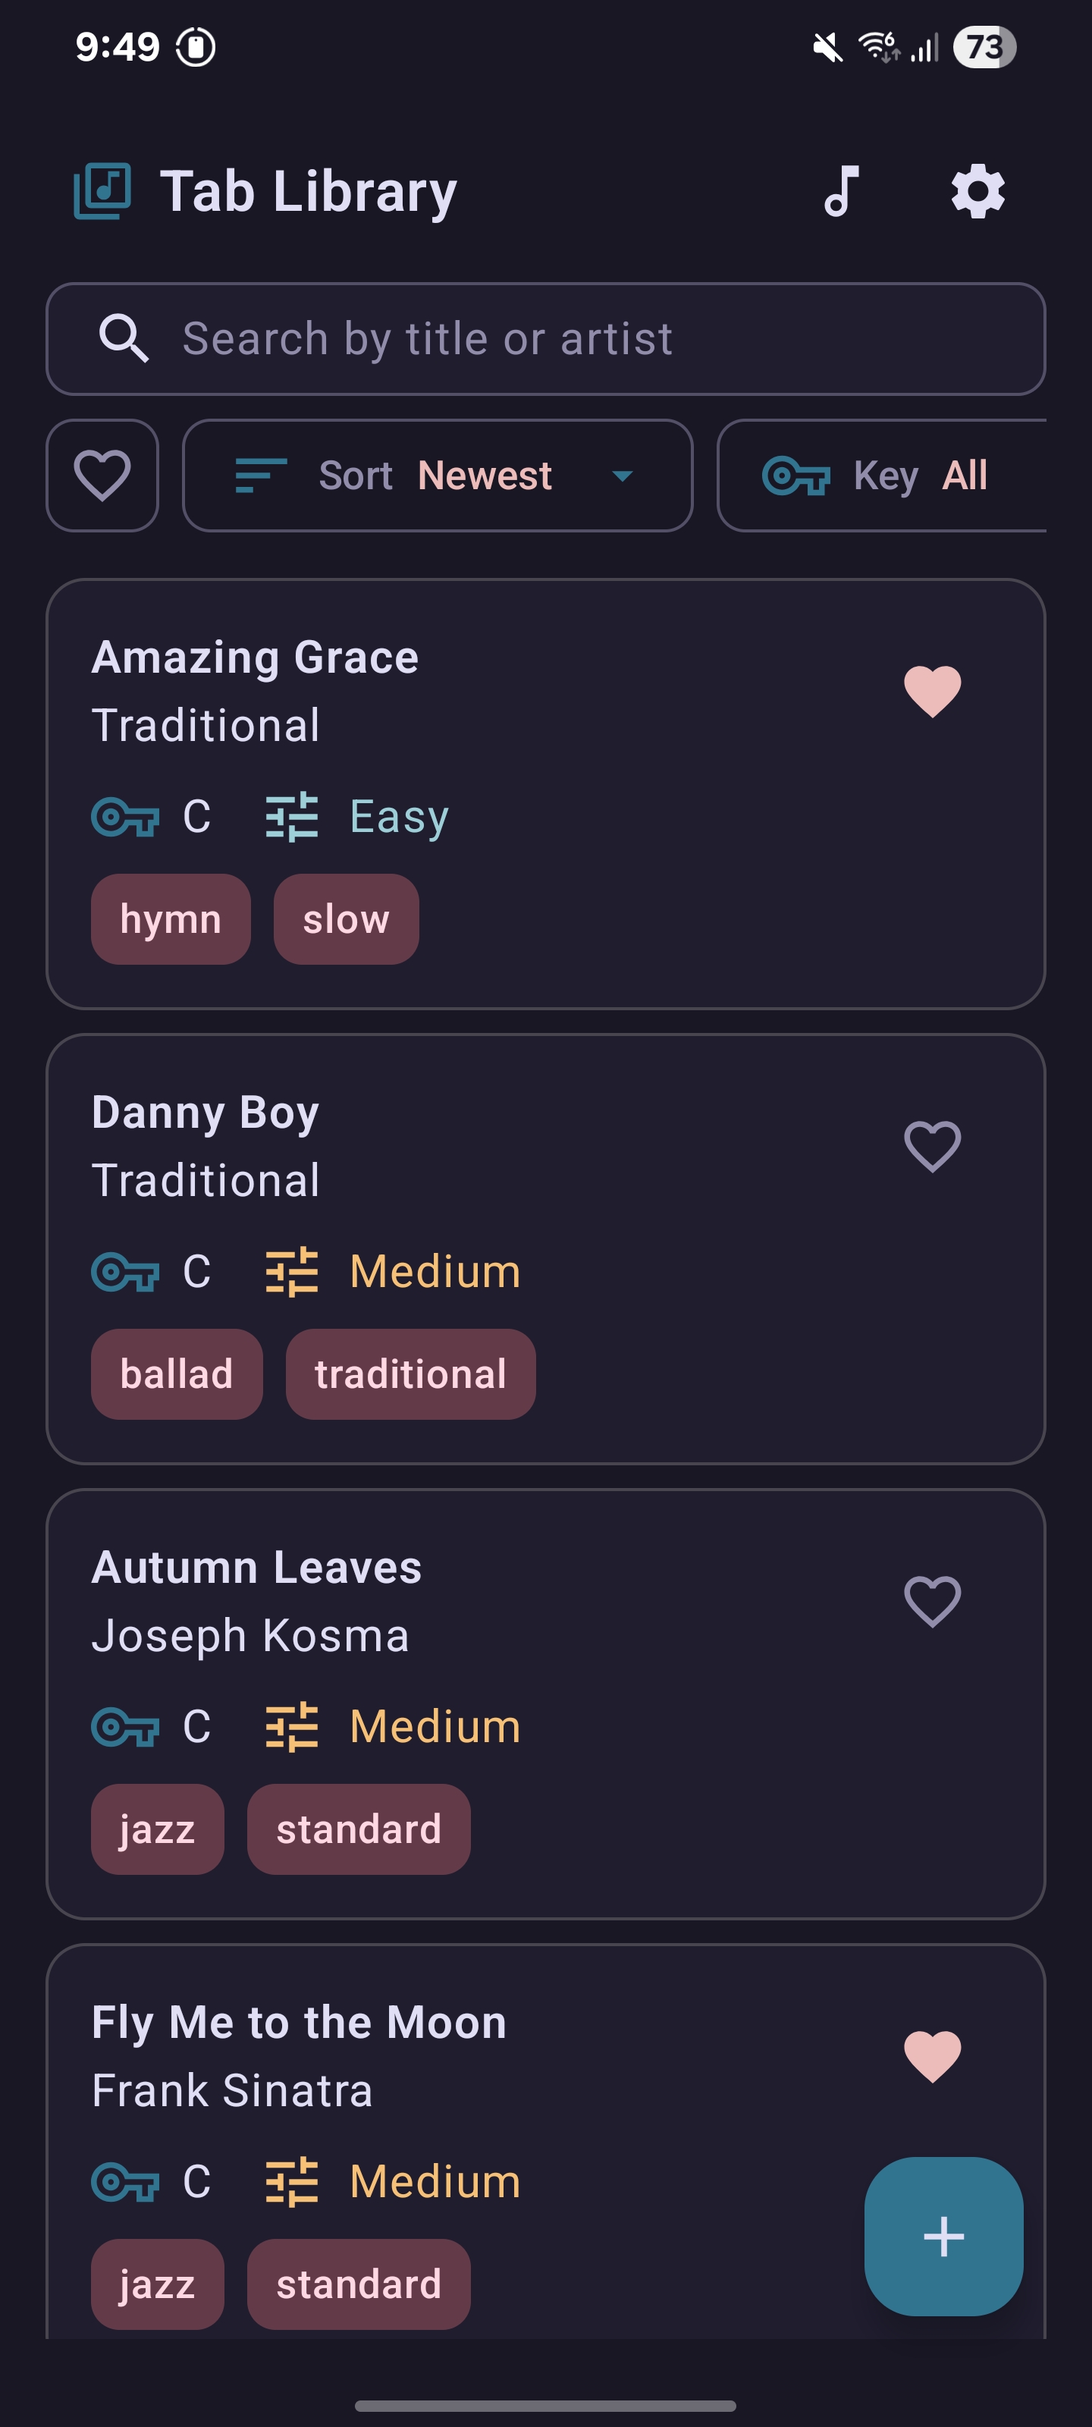Image resolution: width=1092 pixels, height=2427 pixels.
Task: Open the Autumn Leaves tab card title
Action: [x=256, y=1568]
